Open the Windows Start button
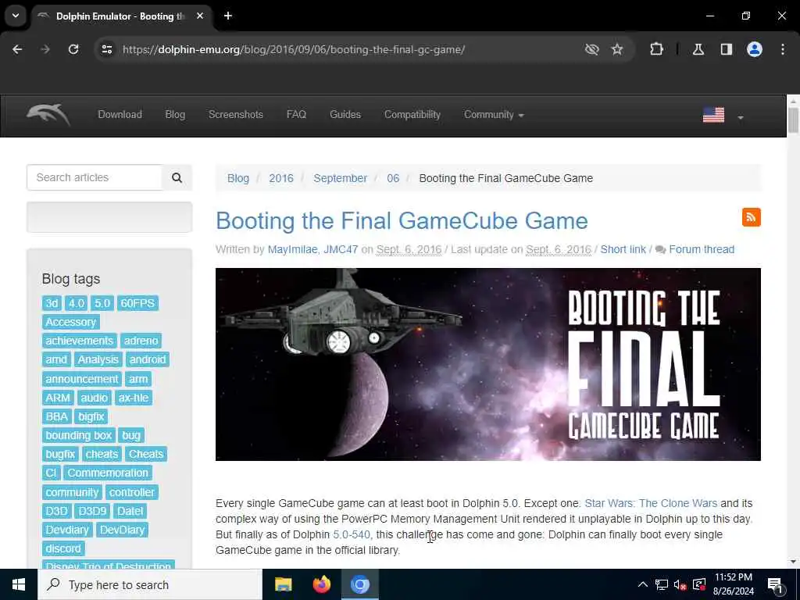Image resolution: width=800 pixels, height=600 pixels. pyautogui.click(x=19, y=584)
